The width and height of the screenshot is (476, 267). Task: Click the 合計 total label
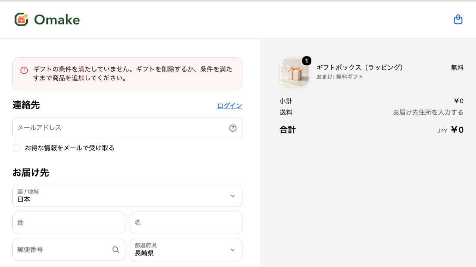click(288, 130)
